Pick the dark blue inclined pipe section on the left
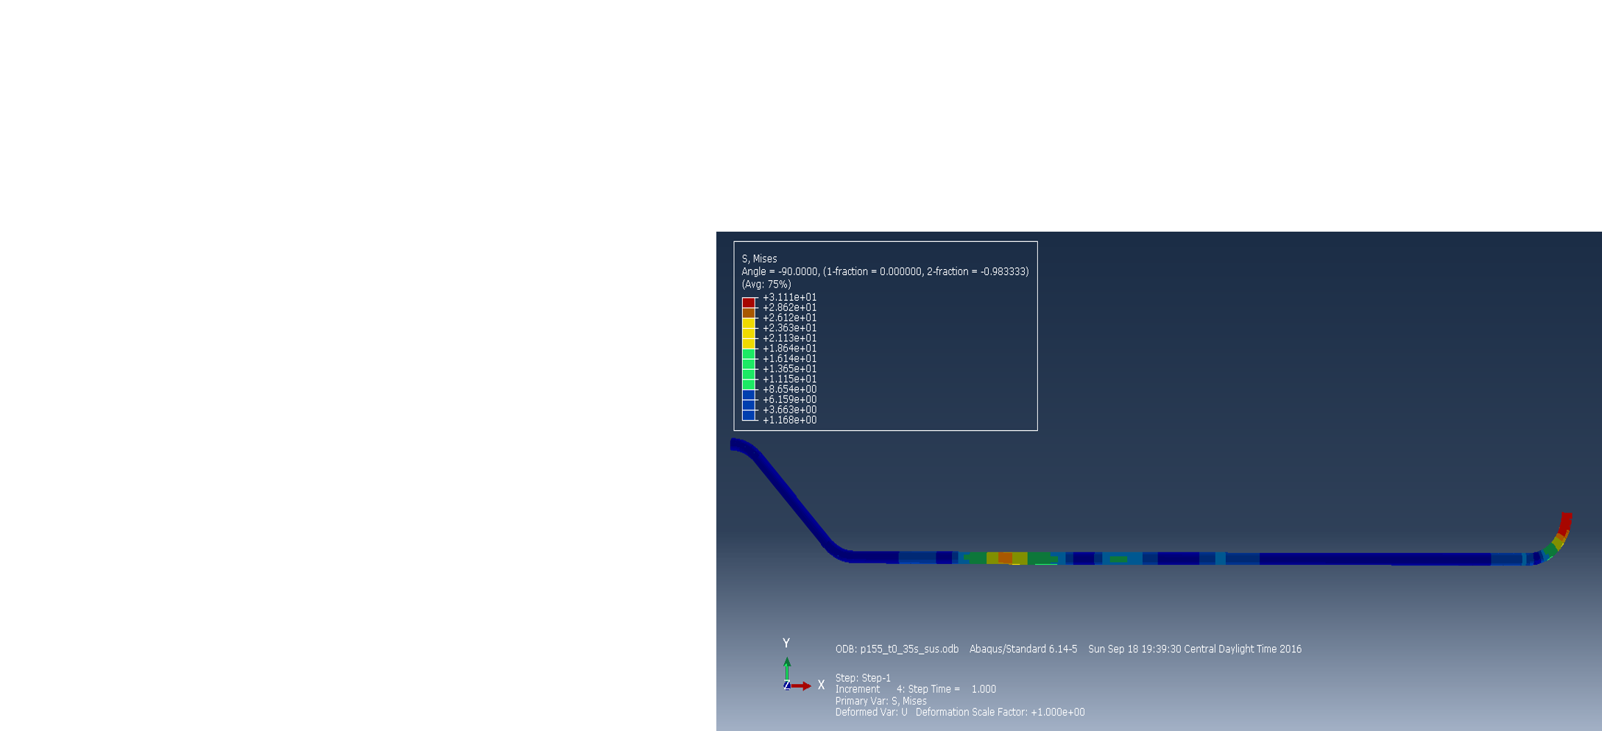The image size is (1602, 731). (794, 500)
